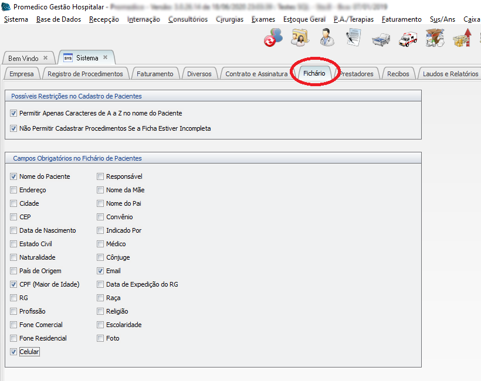Uncheck the Nome do Paciente checkbox
481x381 pixels.
pos(13,176)
